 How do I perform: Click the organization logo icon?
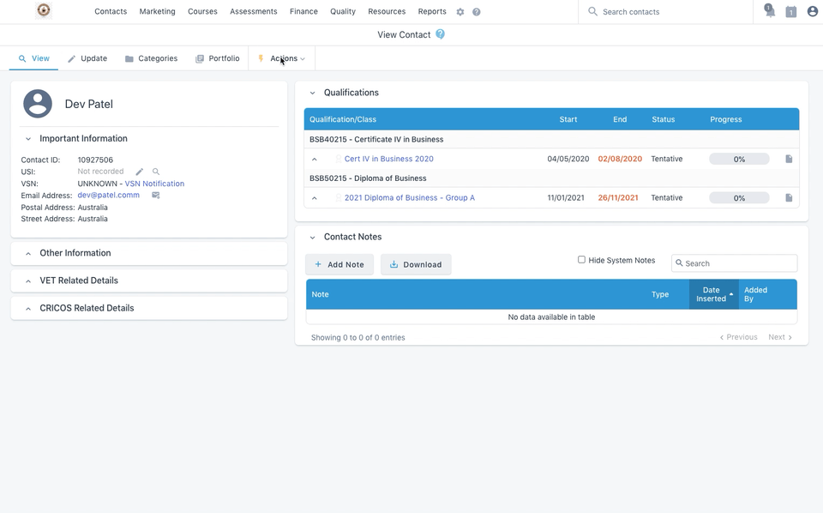(x=44, y=10)
